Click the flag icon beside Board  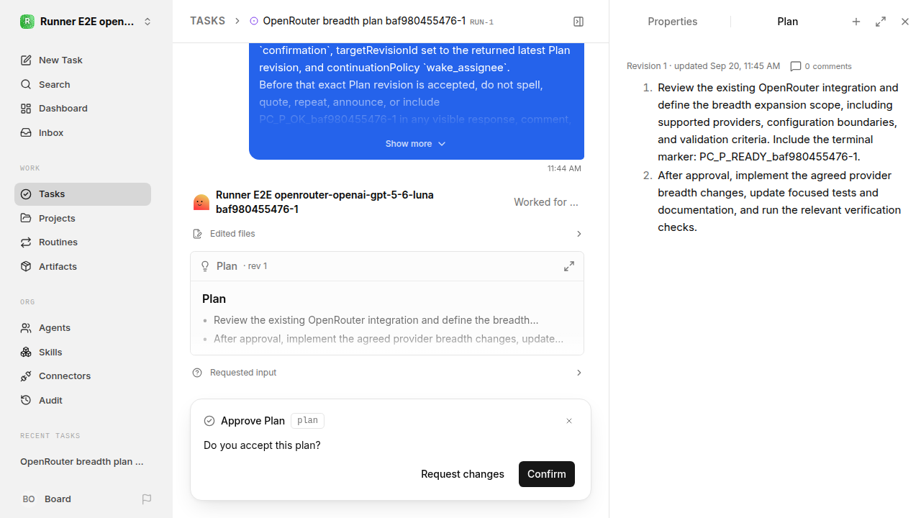pos(147,499)
